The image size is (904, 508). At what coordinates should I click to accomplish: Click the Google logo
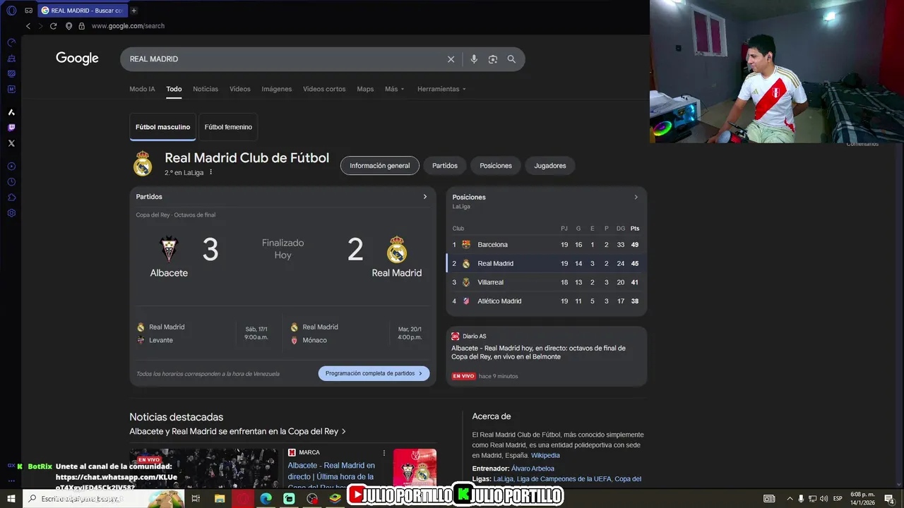pos(77,59)
